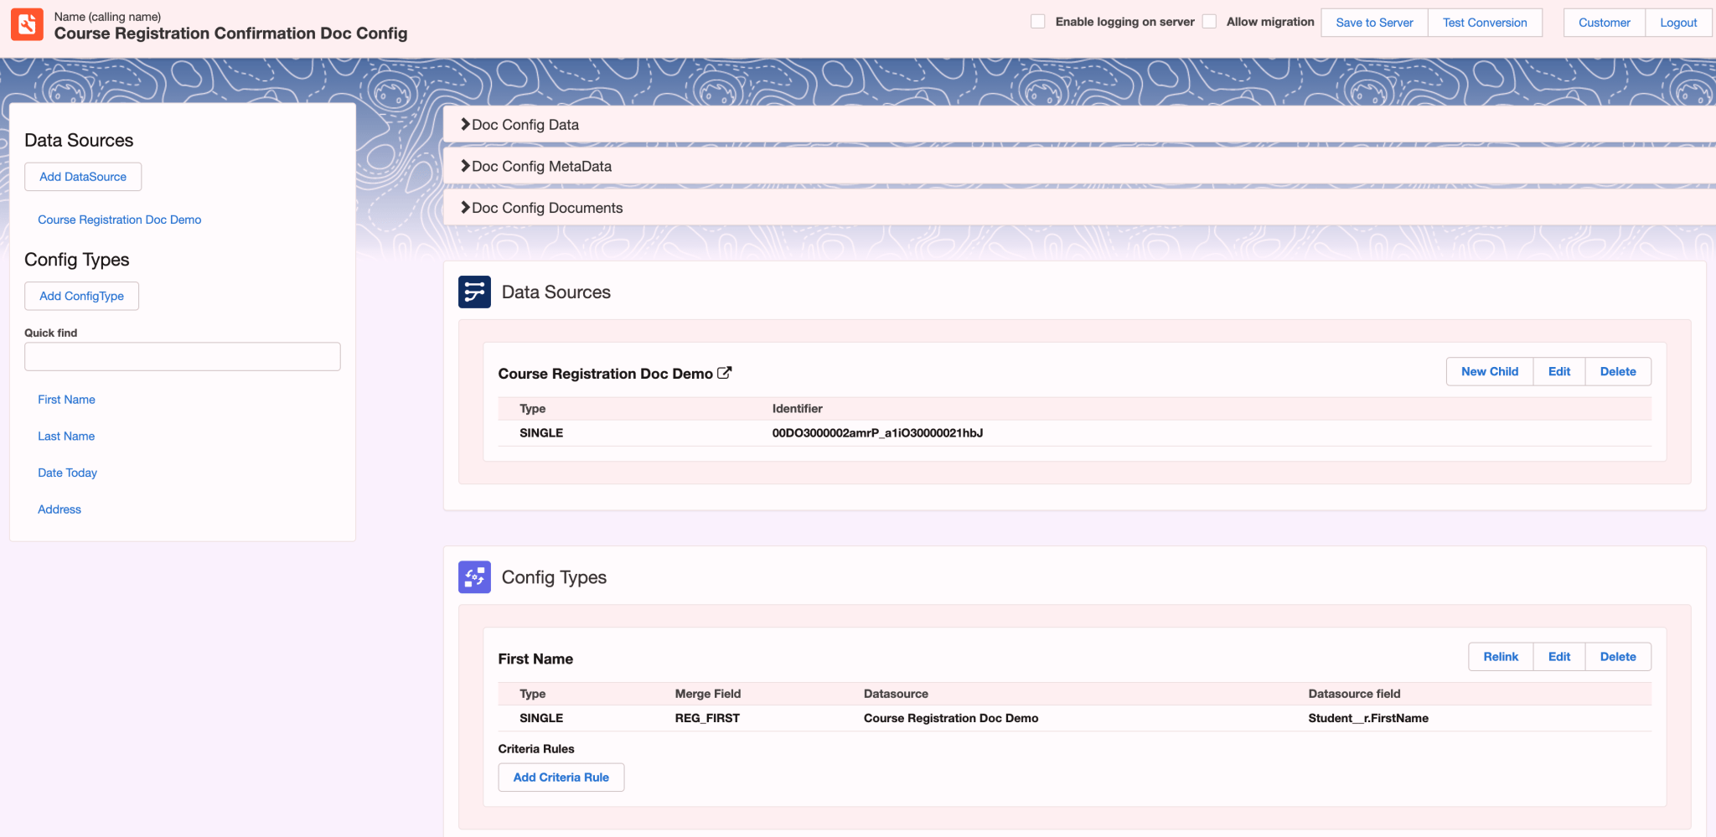
Task: Expand the Doc Config MetaData section
Action: tap(538, 166)
